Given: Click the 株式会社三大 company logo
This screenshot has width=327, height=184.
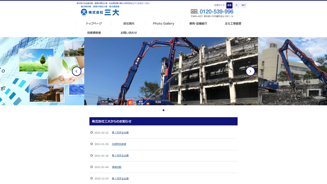Looking at the screenshot, I should (100, 13).
